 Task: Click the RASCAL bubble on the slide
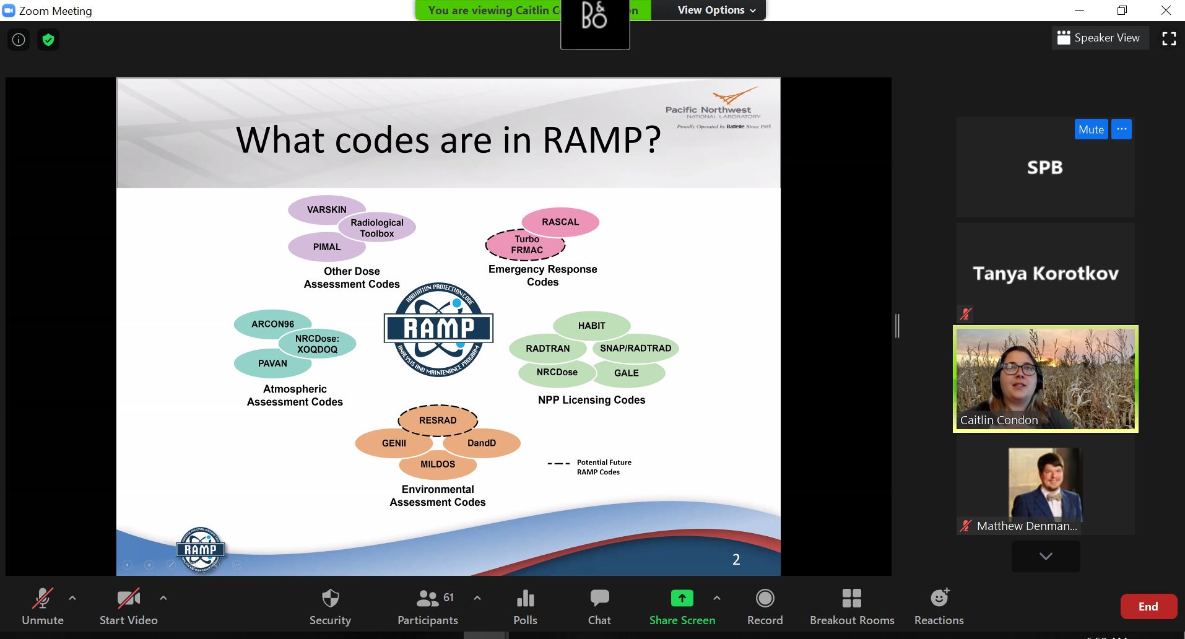[560, 222]
